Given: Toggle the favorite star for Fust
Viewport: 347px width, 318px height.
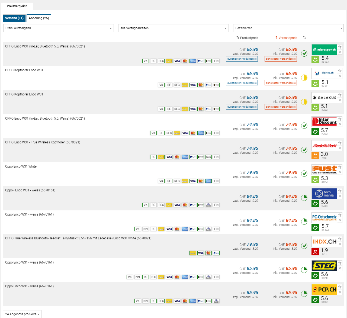Looking at the screenshot, I should pyautogui.click(x=340, y=167).
